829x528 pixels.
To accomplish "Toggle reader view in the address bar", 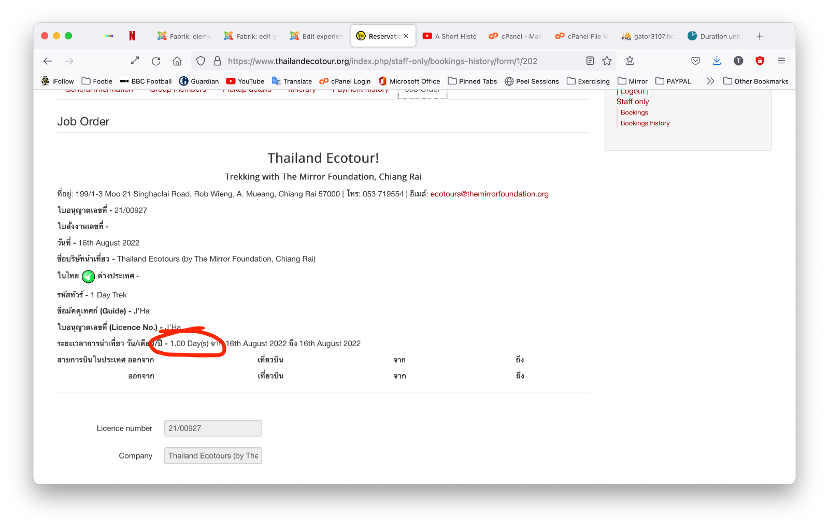I will coord(590,61).
